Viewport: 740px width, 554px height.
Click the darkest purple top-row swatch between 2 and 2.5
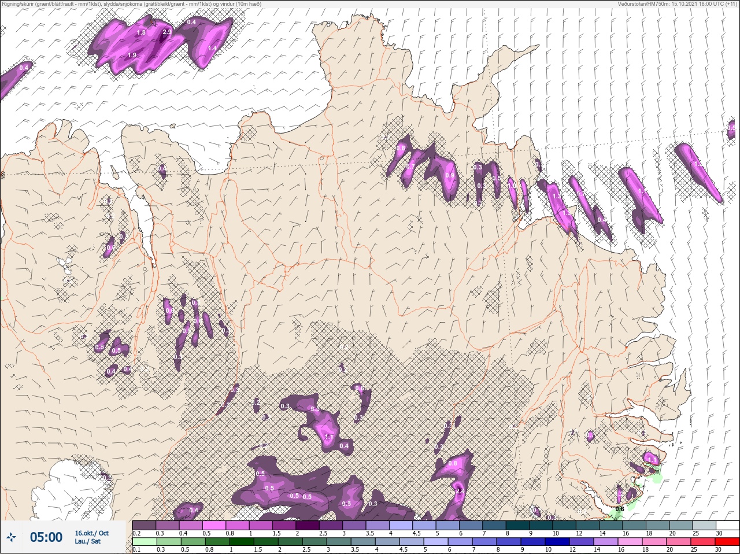tap(308, 526)
